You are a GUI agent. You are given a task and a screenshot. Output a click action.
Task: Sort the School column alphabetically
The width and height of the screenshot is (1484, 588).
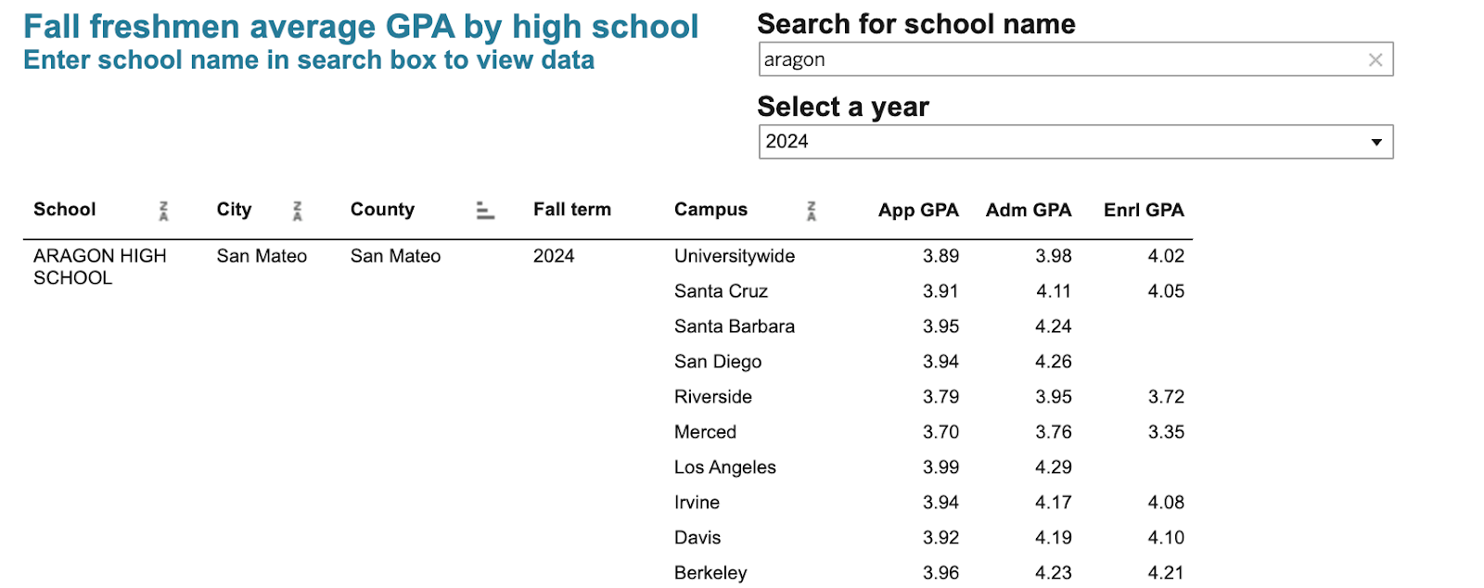[x=163, y=211]
